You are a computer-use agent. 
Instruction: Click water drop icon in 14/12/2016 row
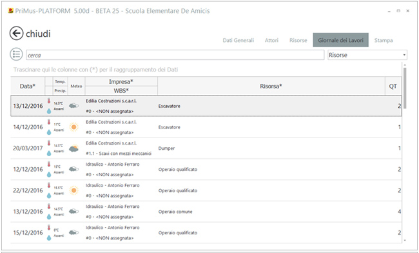point(49,132)
